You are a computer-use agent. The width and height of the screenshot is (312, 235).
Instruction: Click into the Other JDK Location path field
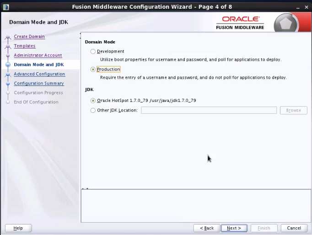(209, 110)
